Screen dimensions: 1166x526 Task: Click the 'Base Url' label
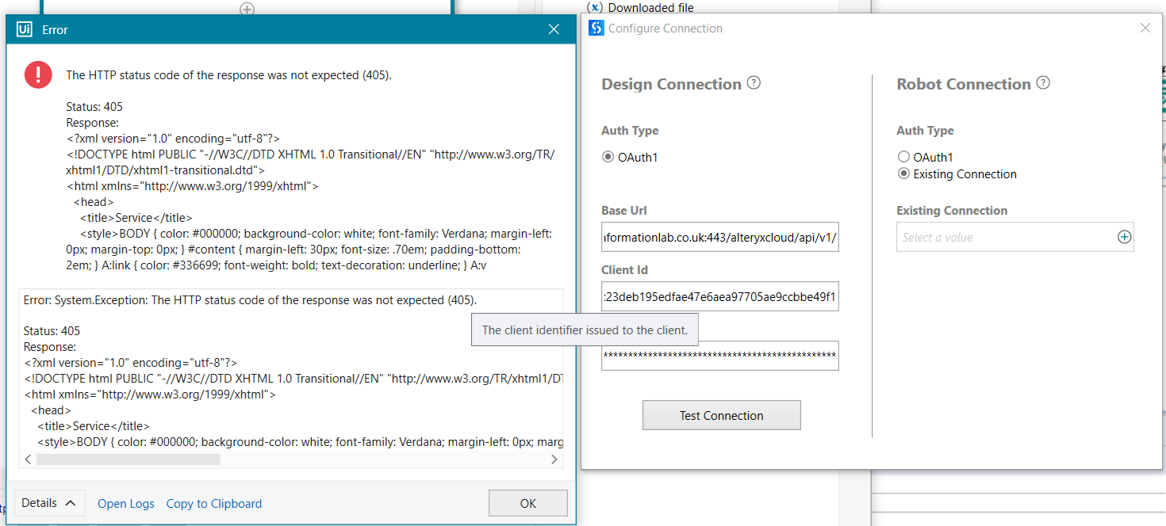click(x=624, y=211)
